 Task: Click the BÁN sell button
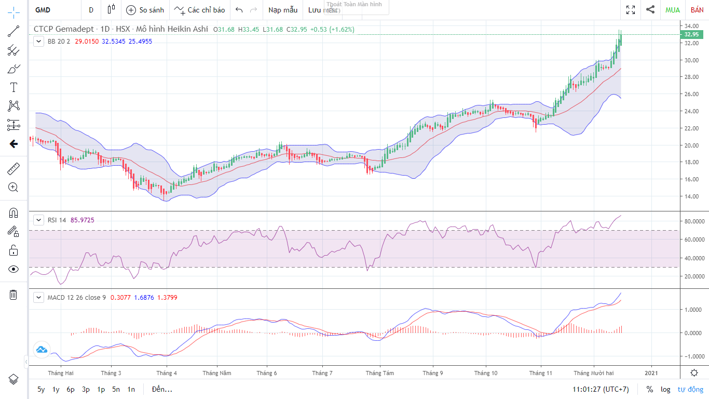pos(697,10)
